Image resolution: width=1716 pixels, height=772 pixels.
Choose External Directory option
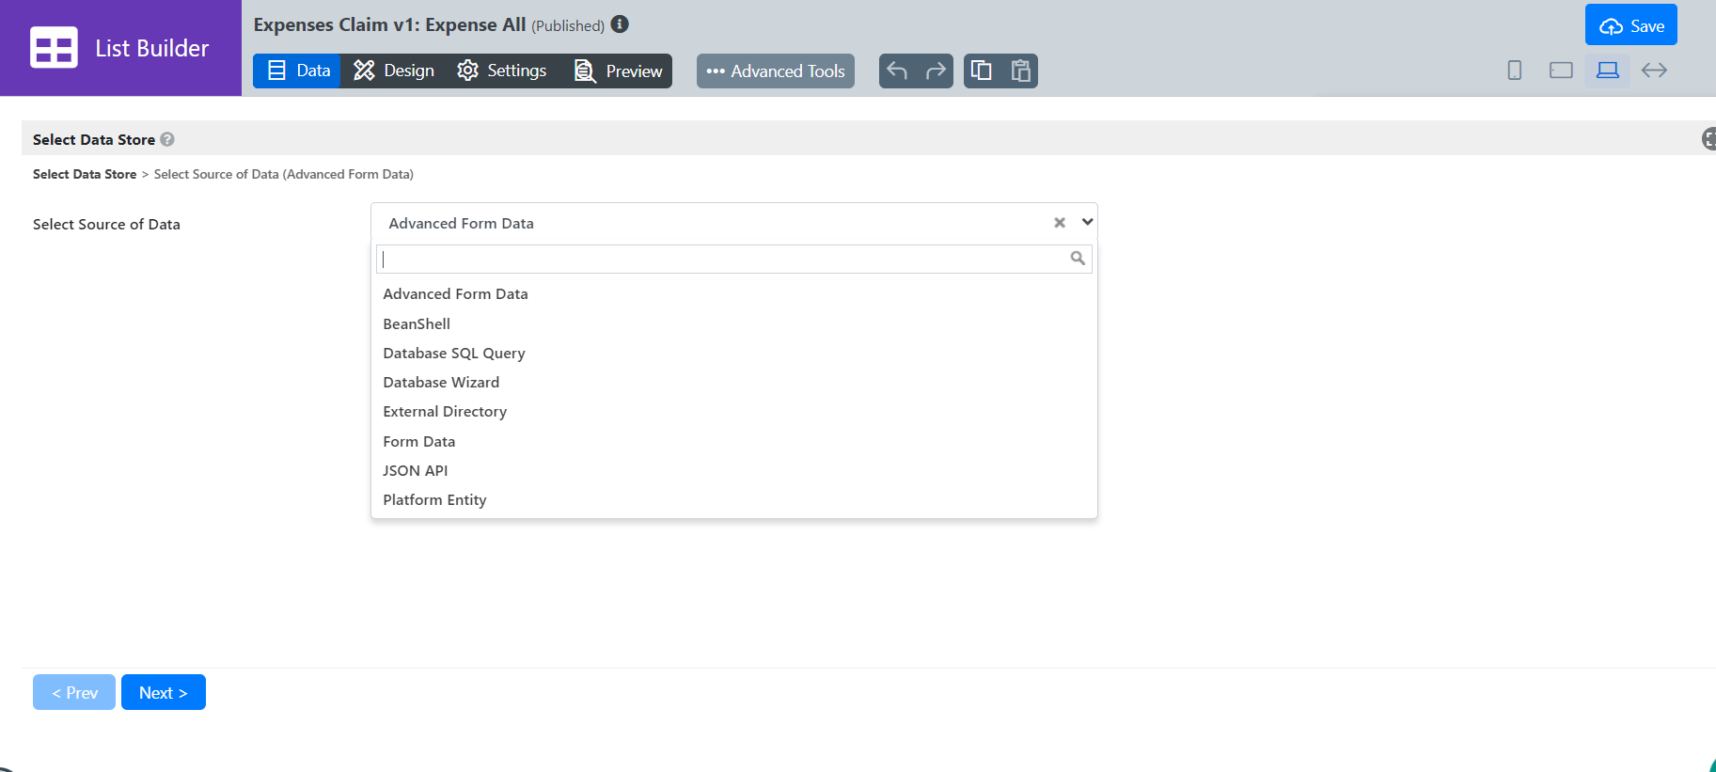click(x=734, y=412)
